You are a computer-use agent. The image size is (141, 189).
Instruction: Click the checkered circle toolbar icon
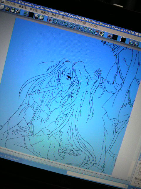[101, 33]
